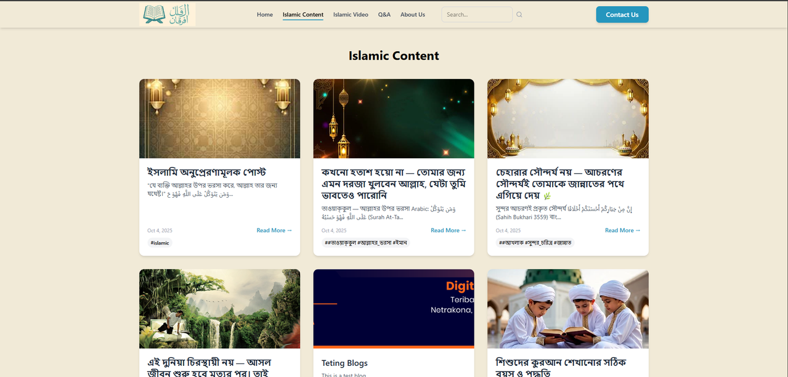Go to the Islamic Video page

pyautogui.click(x=351, y=15)
